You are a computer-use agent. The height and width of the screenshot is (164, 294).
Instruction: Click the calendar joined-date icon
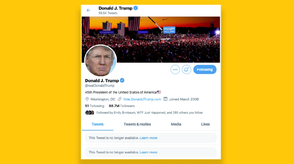pos(165,99)
